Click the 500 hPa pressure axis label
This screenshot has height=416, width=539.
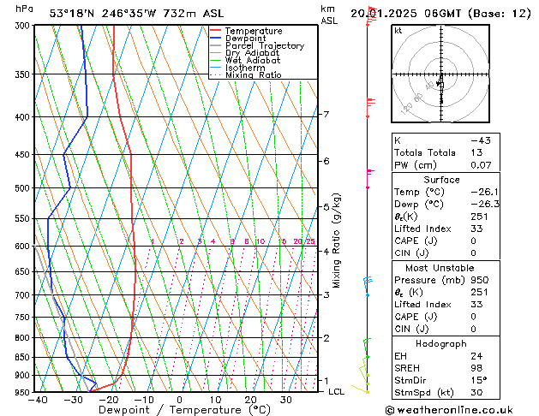pyautogui.click(x=21, y=188)
